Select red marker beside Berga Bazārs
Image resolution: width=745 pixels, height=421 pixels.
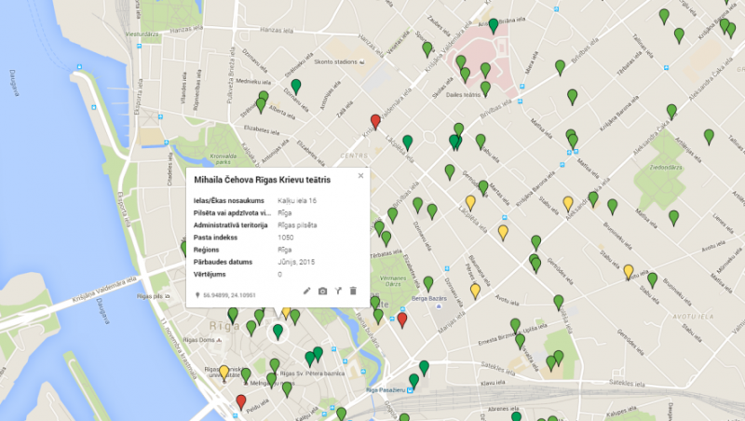(x=402, y=319)
